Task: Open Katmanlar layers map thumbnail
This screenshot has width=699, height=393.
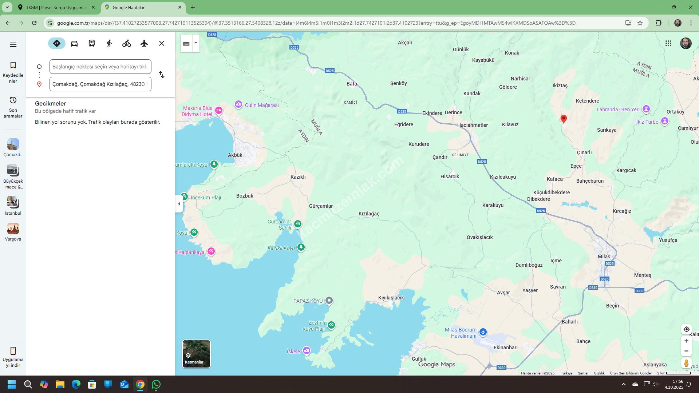Action: tap(196, 354)
